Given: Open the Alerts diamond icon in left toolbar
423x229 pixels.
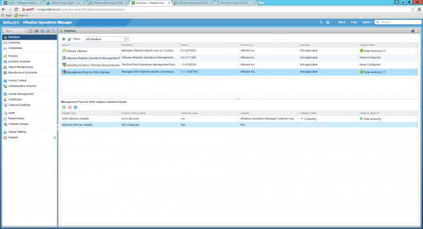Looking at the screenshot, I should click(37, 31).
